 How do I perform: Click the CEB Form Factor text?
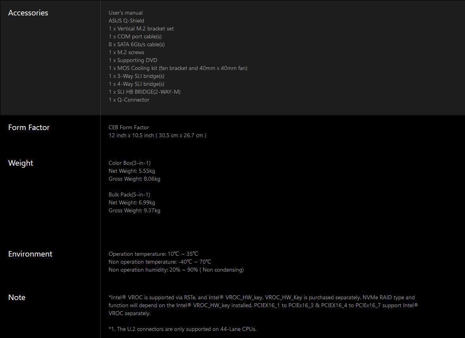coord(129,127)
